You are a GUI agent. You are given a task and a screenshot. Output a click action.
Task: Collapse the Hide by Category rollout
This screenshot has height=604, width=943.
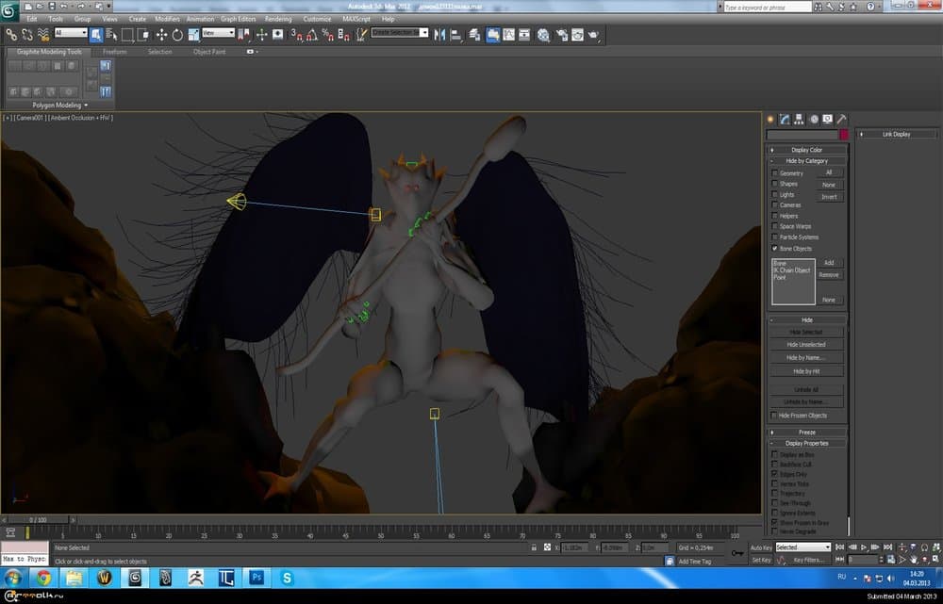[806, 161]
